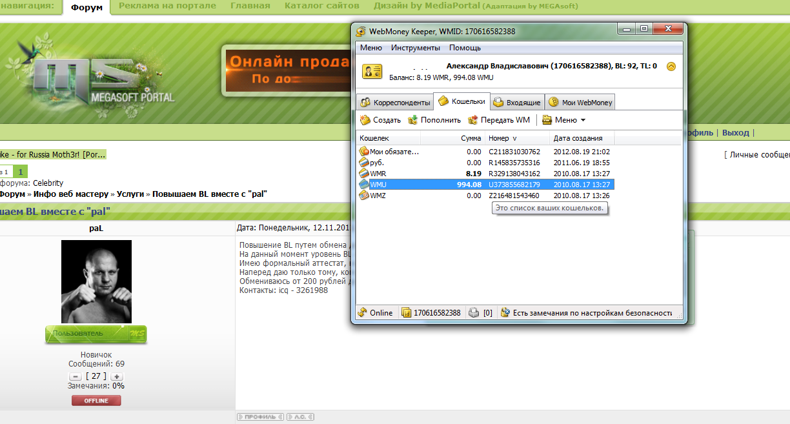The width and height of the screenshot is (790, 424).
Task: Click the paL username above the avatar
Action: [96, 228]
